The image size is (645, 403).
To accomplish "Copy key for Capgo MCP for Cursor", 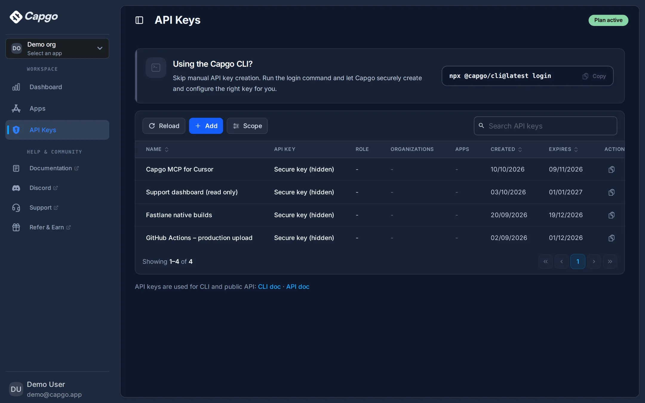I will (611, 170).
